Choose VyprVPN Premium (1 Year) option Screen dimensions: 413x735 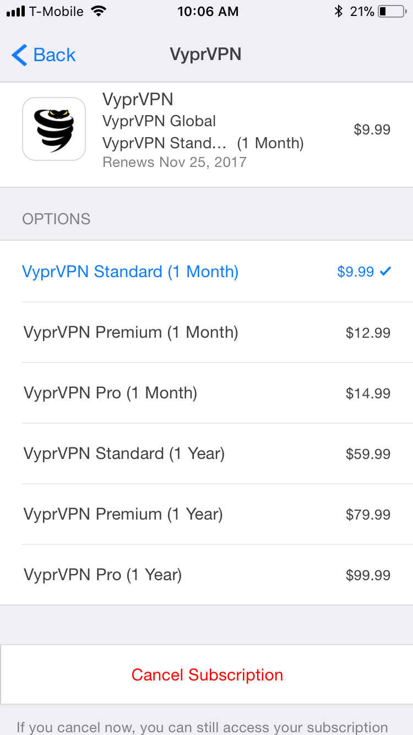[x=123, y=514]
